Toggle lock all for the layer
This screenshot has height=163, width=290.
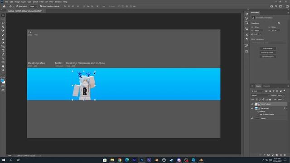[x=270, y=100]
